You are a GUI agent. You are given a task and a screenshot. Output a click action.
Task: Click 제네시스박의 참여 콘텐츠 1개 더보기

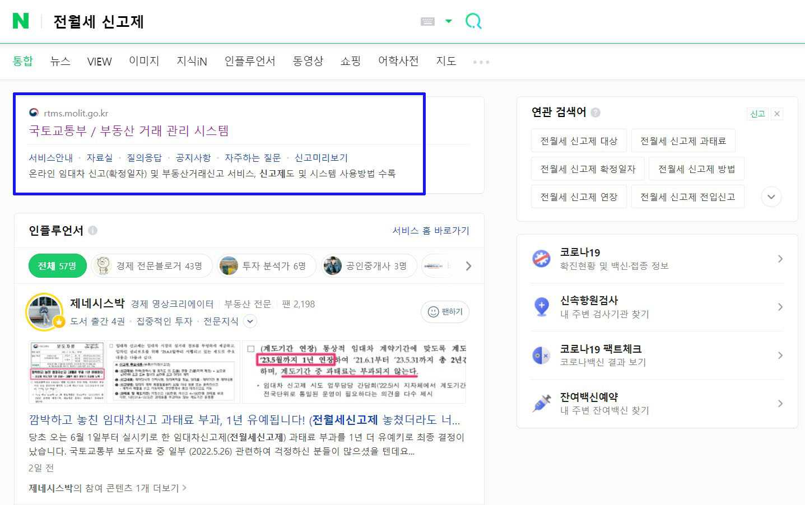click(108, 488)
